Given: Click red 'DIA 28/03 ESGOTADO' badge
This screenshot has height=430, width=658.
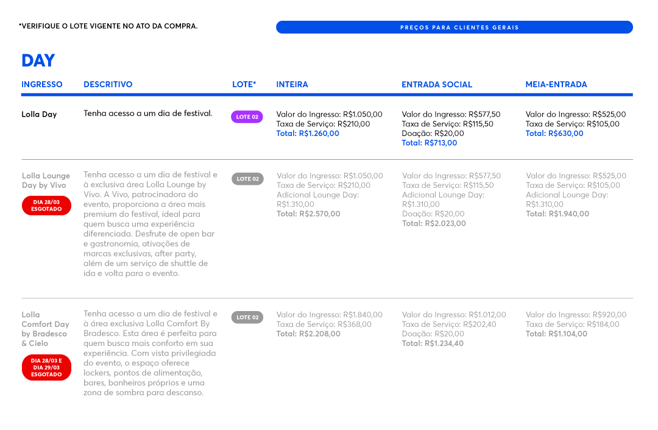Looking at the screenshot, I should pyautogui.click(x=46, y=206).
